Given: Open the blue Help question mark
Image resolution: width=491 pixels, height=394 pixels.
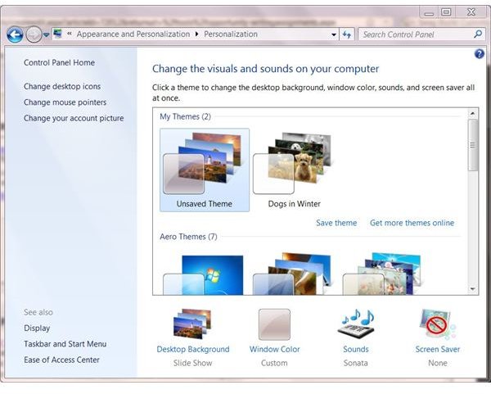Looking at the screenshot, I should click(479, 54).
